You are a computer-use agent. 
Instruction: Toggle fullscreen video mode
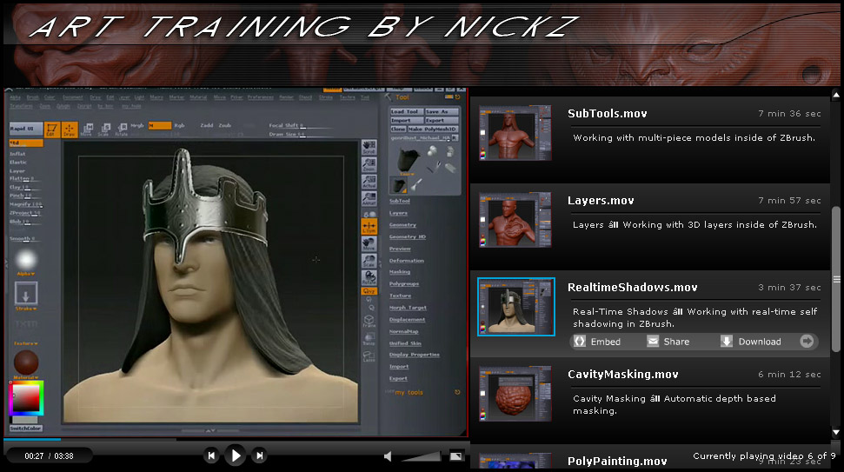[456, 456]
